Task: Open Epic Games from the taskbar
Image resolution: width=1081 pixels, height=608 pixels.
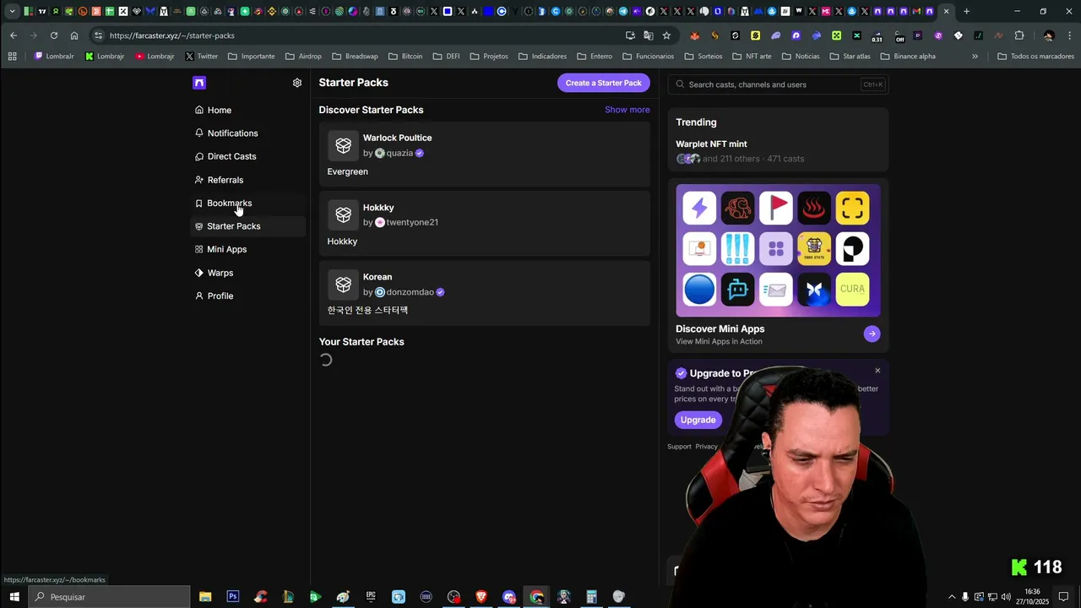Action: 371,597
